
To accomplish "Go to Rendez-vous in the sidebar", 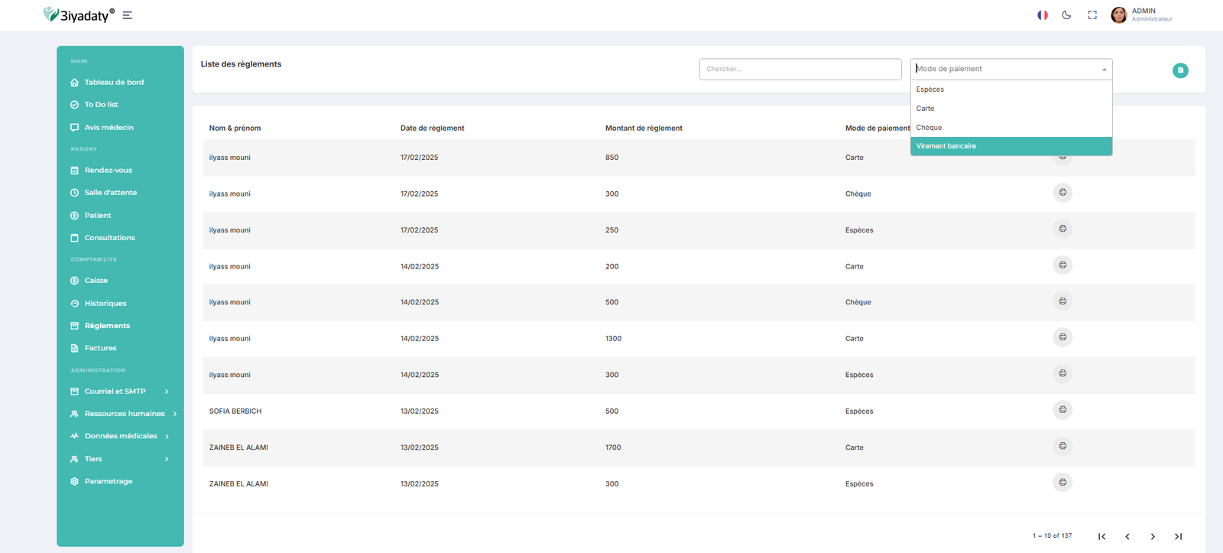I will coord(108,171).
